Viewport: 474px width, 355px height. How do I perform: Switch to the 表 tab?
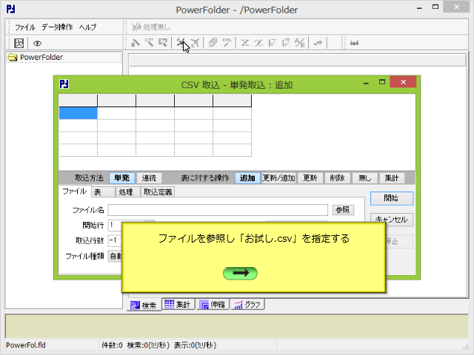[103, 192]
